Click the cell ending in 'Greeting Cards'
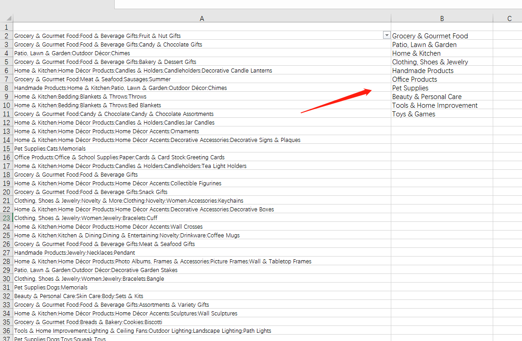This screenshot has width=522, height=341. coord(202,157)
